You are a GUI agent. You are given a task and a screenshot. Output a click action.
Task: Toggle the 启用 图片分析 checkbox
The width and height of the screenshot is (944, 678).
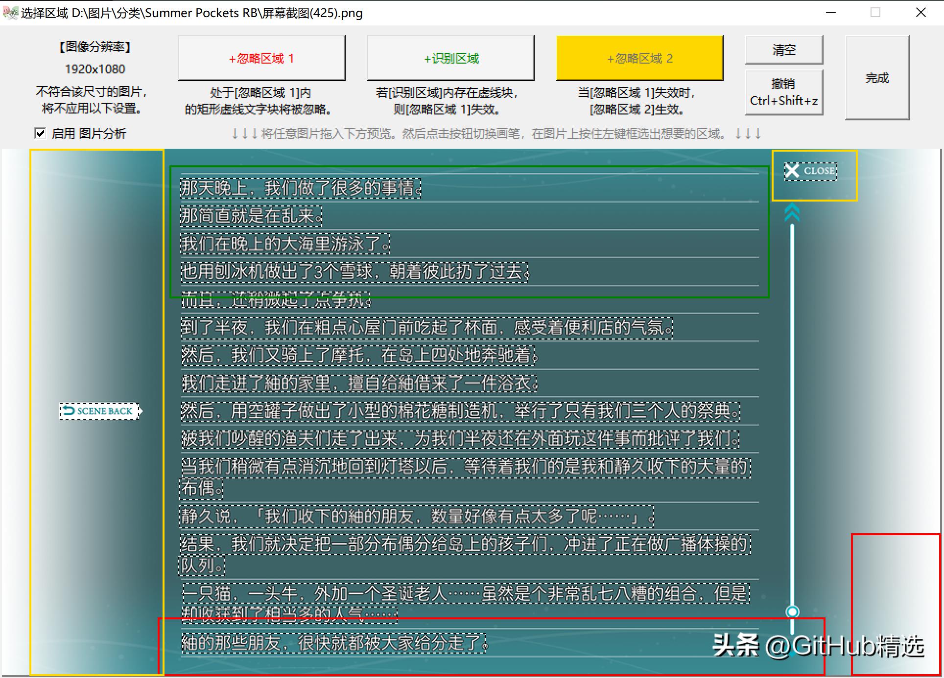[x=41, y=133]
